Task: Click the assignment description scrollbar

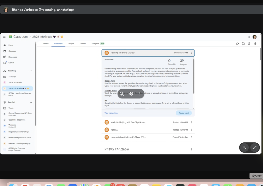Action: (x=194, y=77)
